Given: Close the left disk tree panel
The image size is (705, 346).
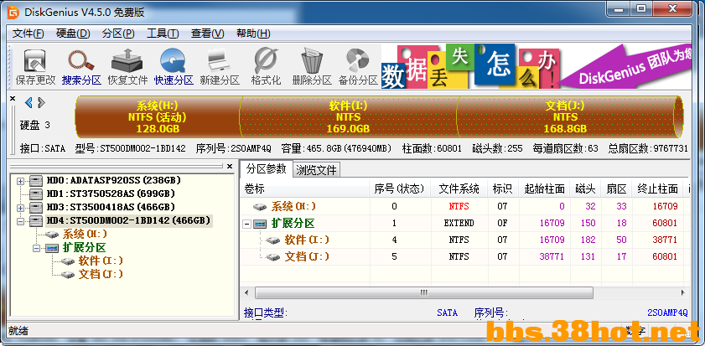Looking at the screenshot, I should pyautogui.click(x=230, y=166).
